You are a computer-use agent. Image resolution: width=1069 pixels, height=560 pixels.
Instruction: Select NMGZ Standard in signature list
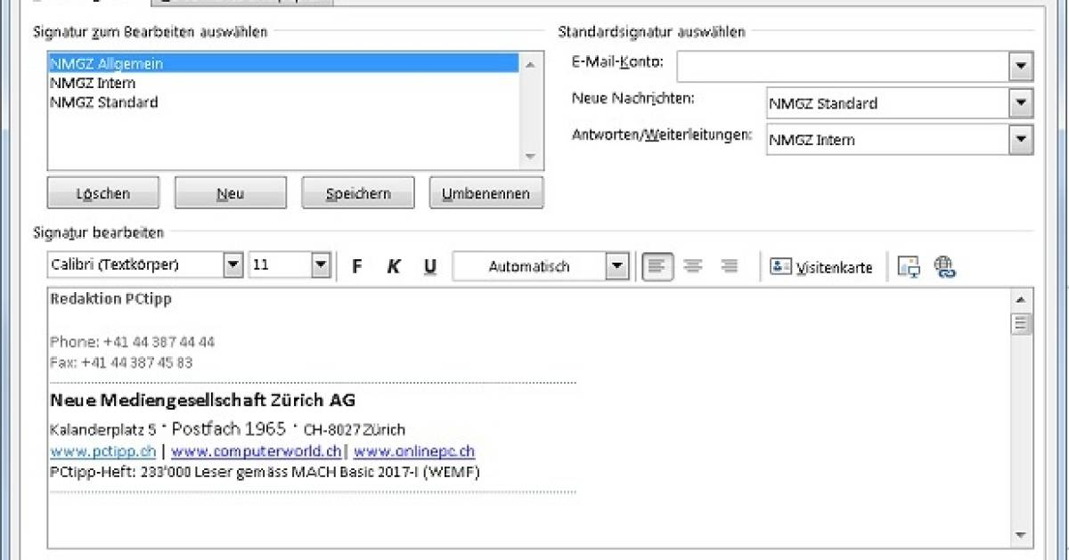pos(283,102)
